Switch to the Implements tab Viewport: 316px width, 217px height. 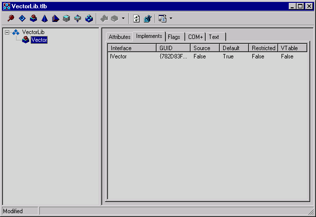[149, 36]
